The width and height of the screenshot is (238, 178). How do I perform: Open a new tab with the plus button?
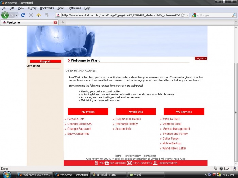click(x=62, y=23)
